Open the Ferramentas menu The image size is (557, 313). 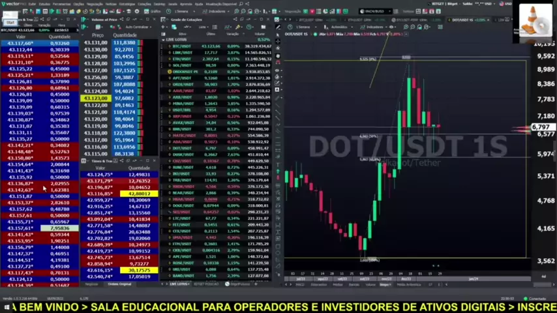tap(61, 4)
